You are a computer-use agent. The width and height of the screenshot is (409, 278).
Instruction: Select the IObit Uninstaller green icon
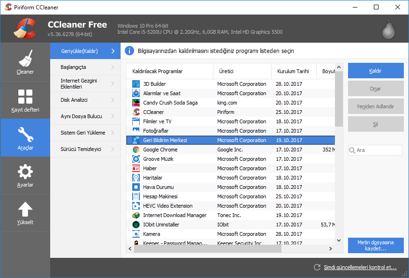point(135,224)
